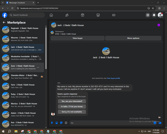Open a new browser tab
167x134 pixels.
[x=38, y=3]
